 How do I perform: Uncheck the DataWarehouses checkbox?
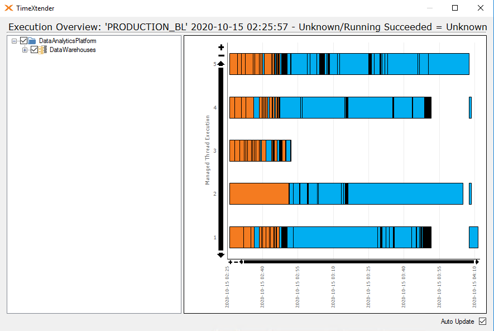[35, 50]
